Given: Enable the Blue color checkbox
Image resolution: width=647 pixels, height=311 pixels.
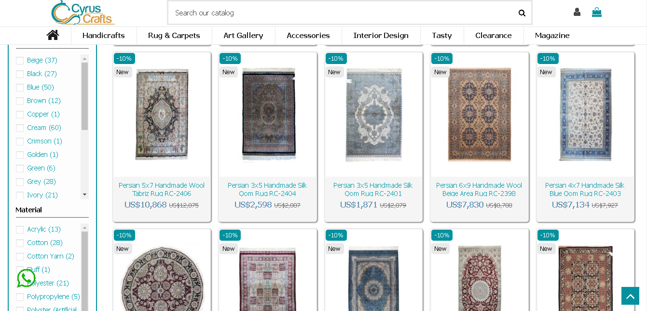Looking at the screenshot, I should point(20,88).
